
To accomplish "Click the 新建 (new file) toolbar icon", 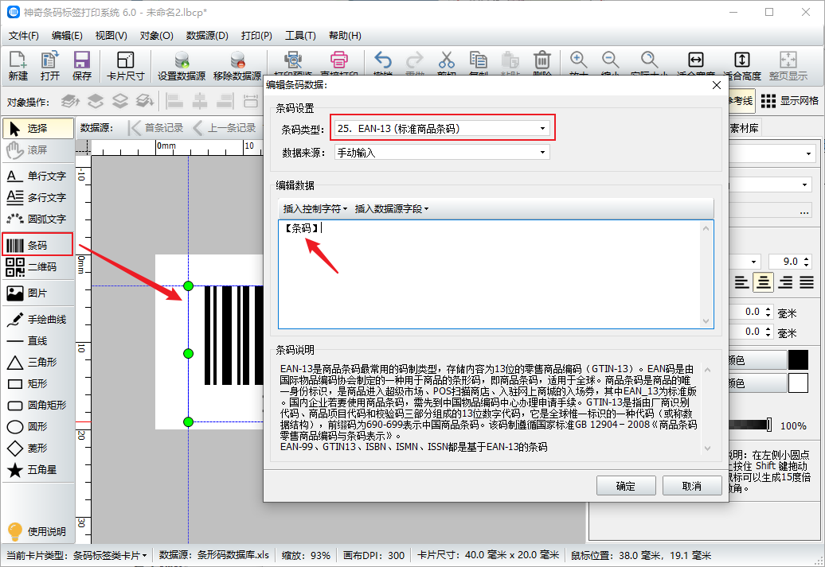I will pos(18,65).
